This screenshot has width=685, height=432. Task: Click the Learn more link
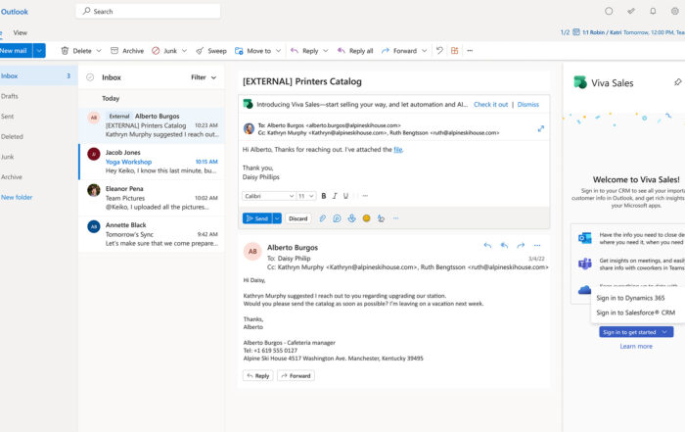pyautogui.click(x=636, y=347)
